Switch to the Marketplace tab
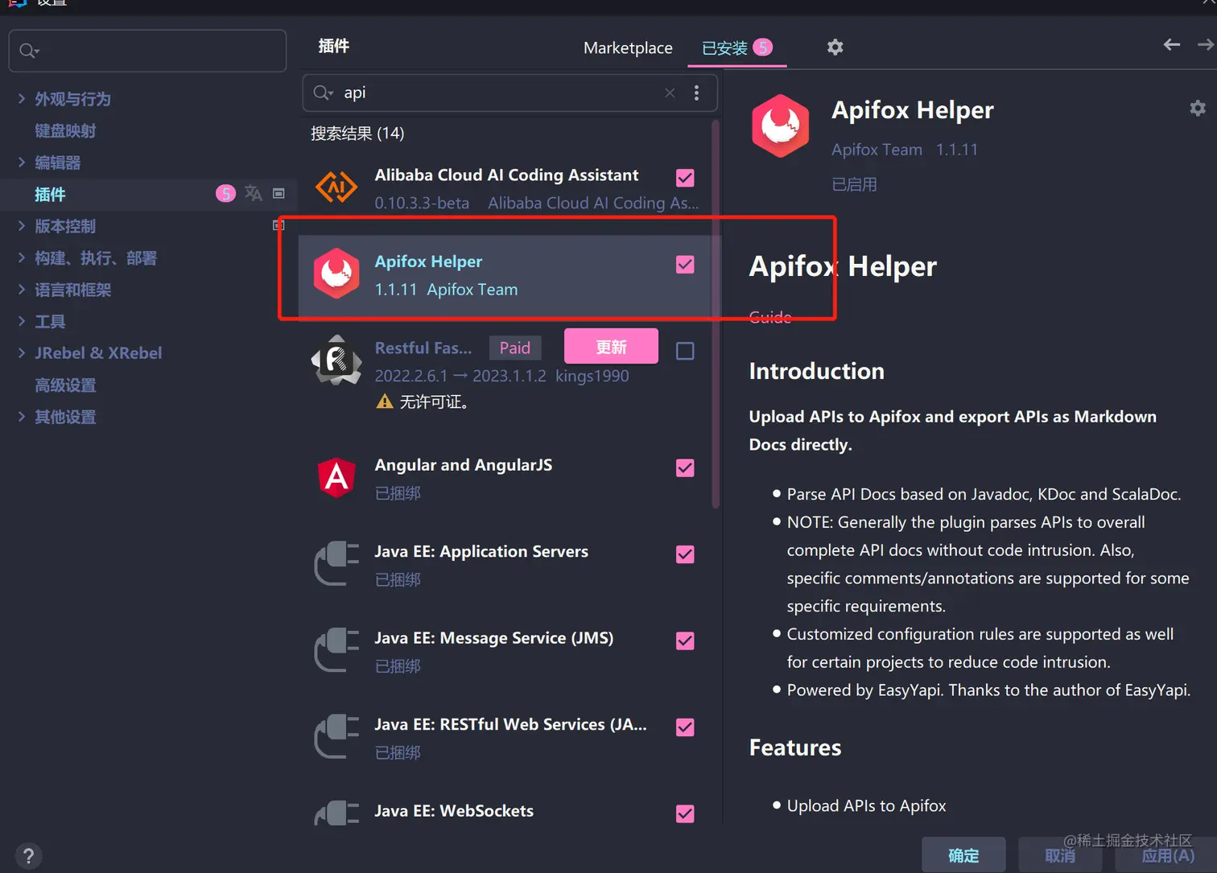The width and height of the screenshot is (1217, 873). coord(628,47)
